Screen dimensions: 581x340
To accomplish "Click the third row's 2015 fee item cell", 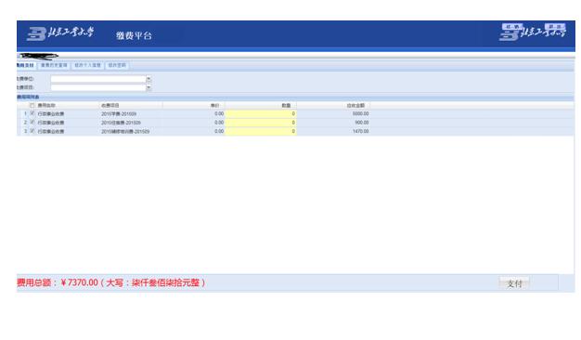I will click(x=125, y=132).
